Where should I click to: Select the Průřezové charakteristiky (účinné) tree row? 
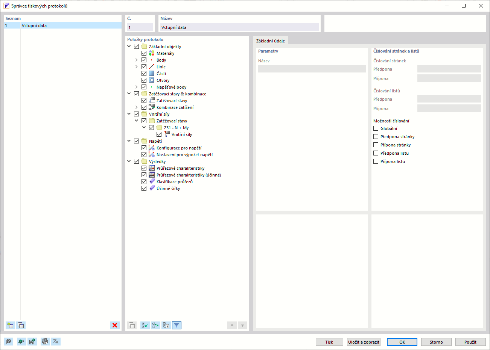pos(189,175)
